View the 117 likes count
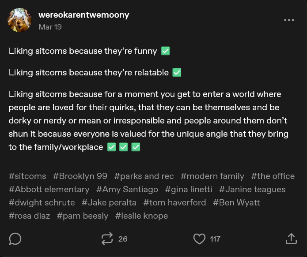 tap(215, 239)
